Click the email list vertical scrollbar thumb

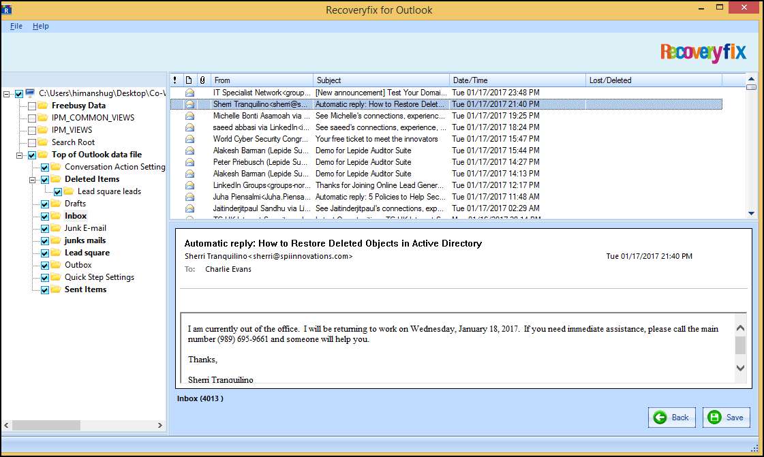751,87
